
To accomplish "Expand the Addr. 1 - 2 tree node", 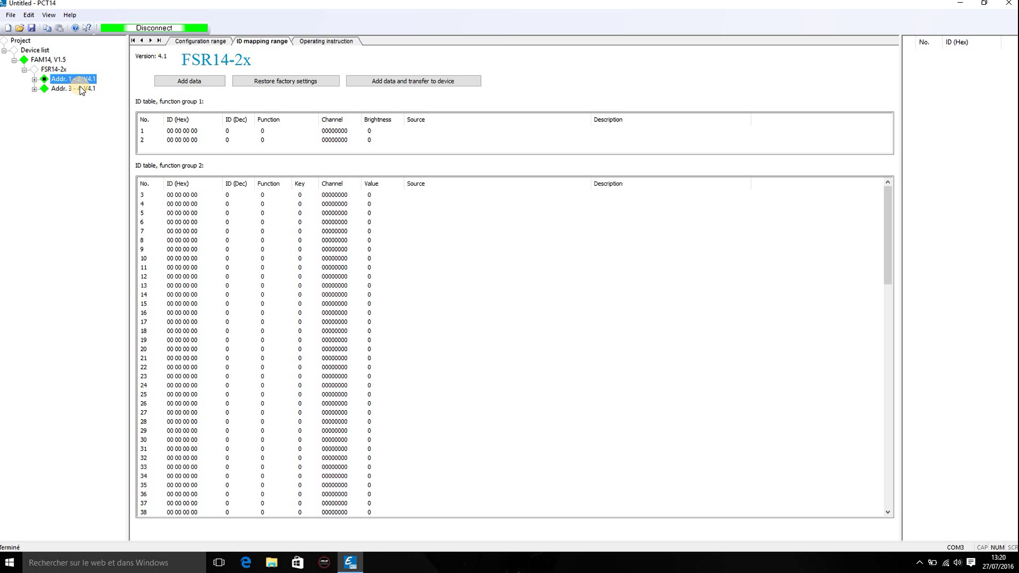I will 34,80.
